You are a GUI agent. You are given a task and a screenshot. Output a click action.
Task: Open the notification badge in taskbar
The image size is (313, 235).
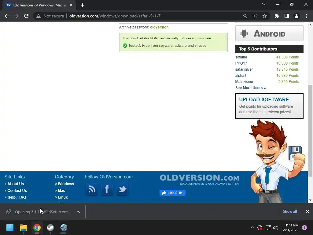304,228
